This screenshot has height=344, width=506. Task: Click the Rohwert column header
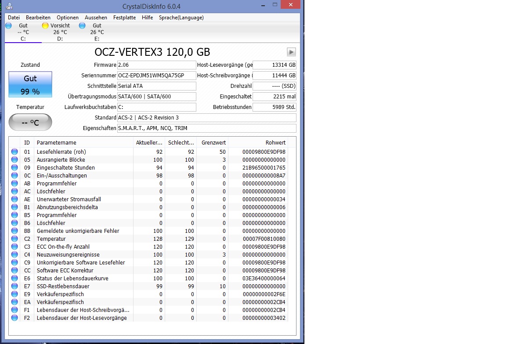pyautogui.click(x=257, y=143)
